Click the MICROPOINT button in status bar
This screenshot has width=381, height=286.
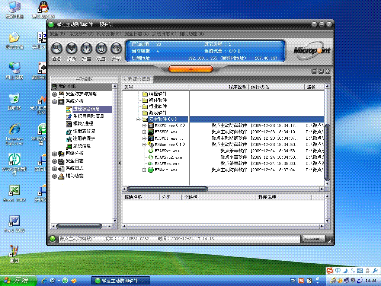[314, 239]
